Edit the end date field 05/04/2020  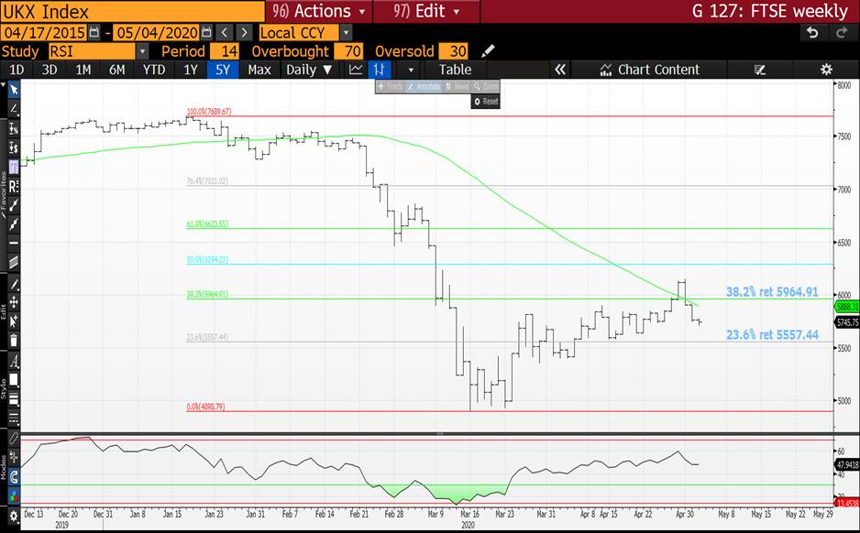pyautogui.click(x=157, y=33)
